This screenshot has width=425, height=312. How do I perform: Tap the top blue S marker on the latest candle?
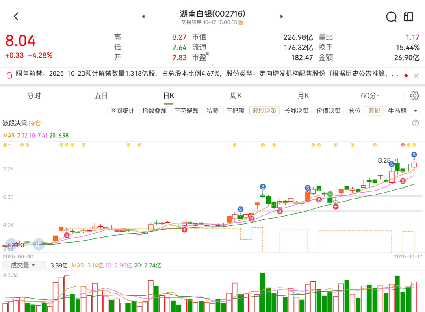click(414, 154)
